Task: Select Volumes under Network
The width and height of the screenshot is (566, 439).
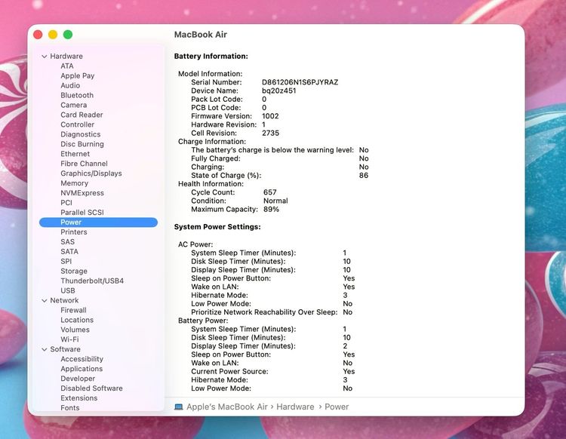Action: click(75, 330)
